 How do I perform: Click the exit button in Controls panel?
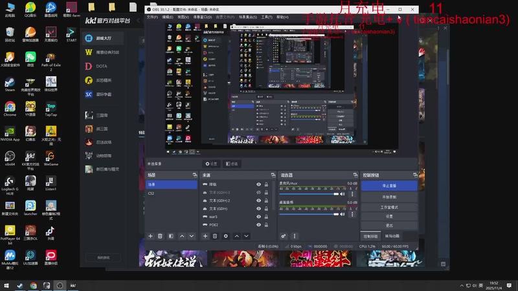coord(389,226)
